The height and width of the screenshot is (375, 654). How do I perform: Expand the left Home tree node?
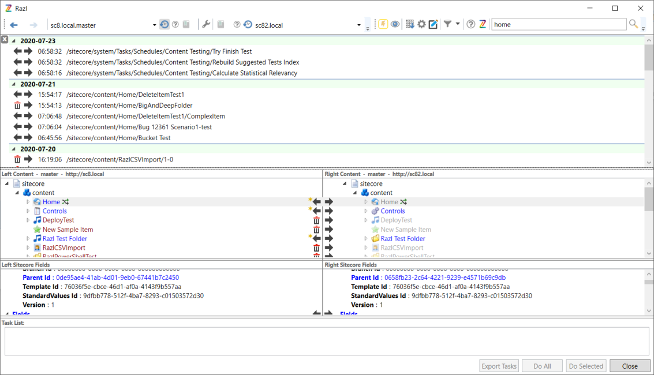pyautogui.click(x=28, y=202)
